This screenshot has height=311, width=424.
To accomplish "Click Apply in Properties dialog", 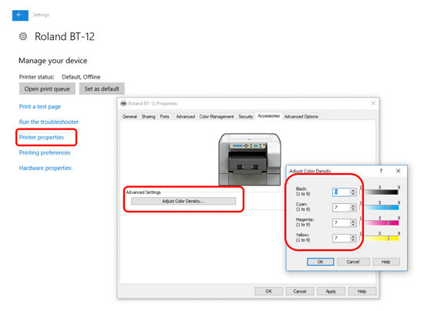I will (331, 291).
